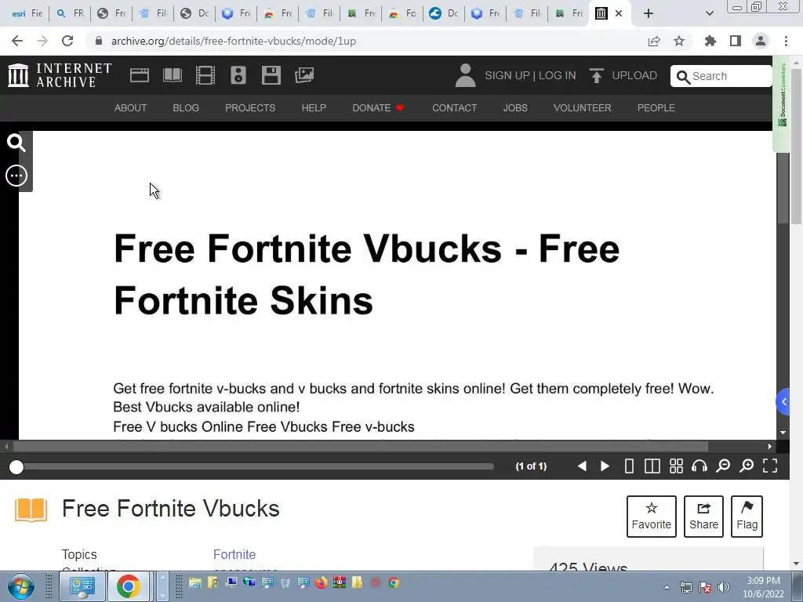This screenshot has height=602, width=803.
Task: Click the Favorite button
Action: pyautogui.click(x=651, y=516)
